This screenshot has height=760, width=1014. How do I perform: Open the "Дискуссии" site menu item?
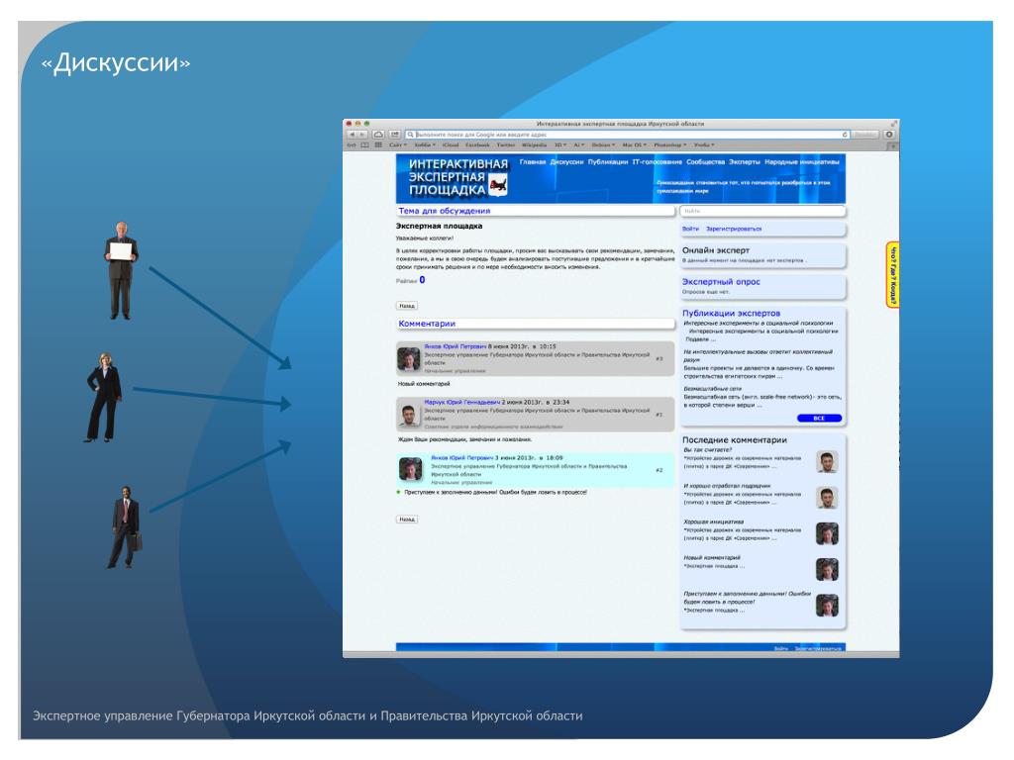coord(566,161)
